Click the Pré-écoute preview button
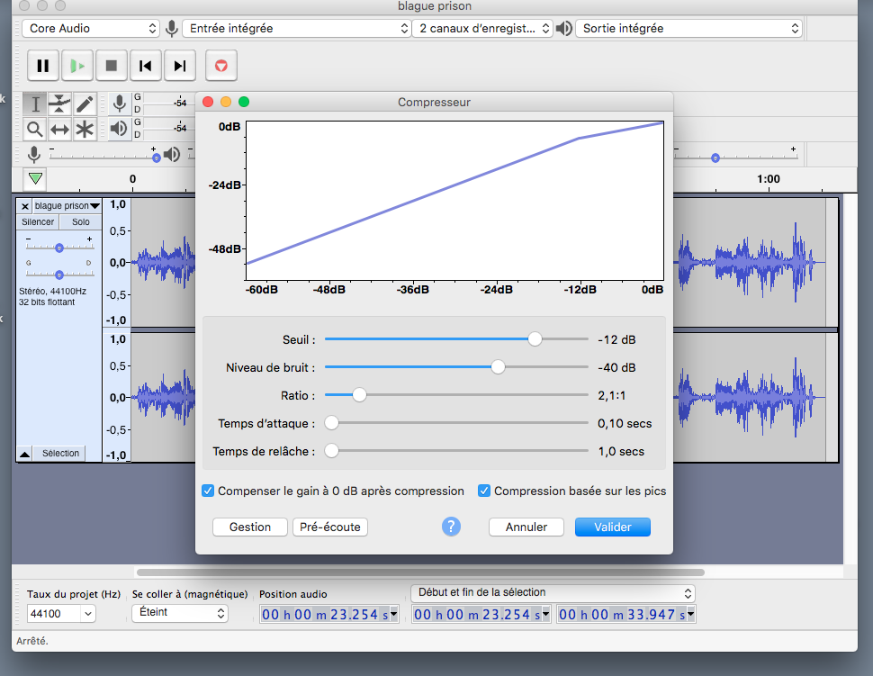873x676 pixels. click(x=330, y=527)
